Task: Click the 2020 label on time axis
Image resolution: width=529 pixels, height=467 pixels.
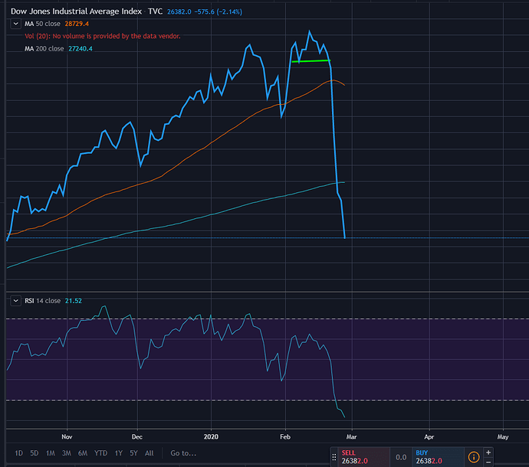Action: pyautogui.click(x=211, y=437)
